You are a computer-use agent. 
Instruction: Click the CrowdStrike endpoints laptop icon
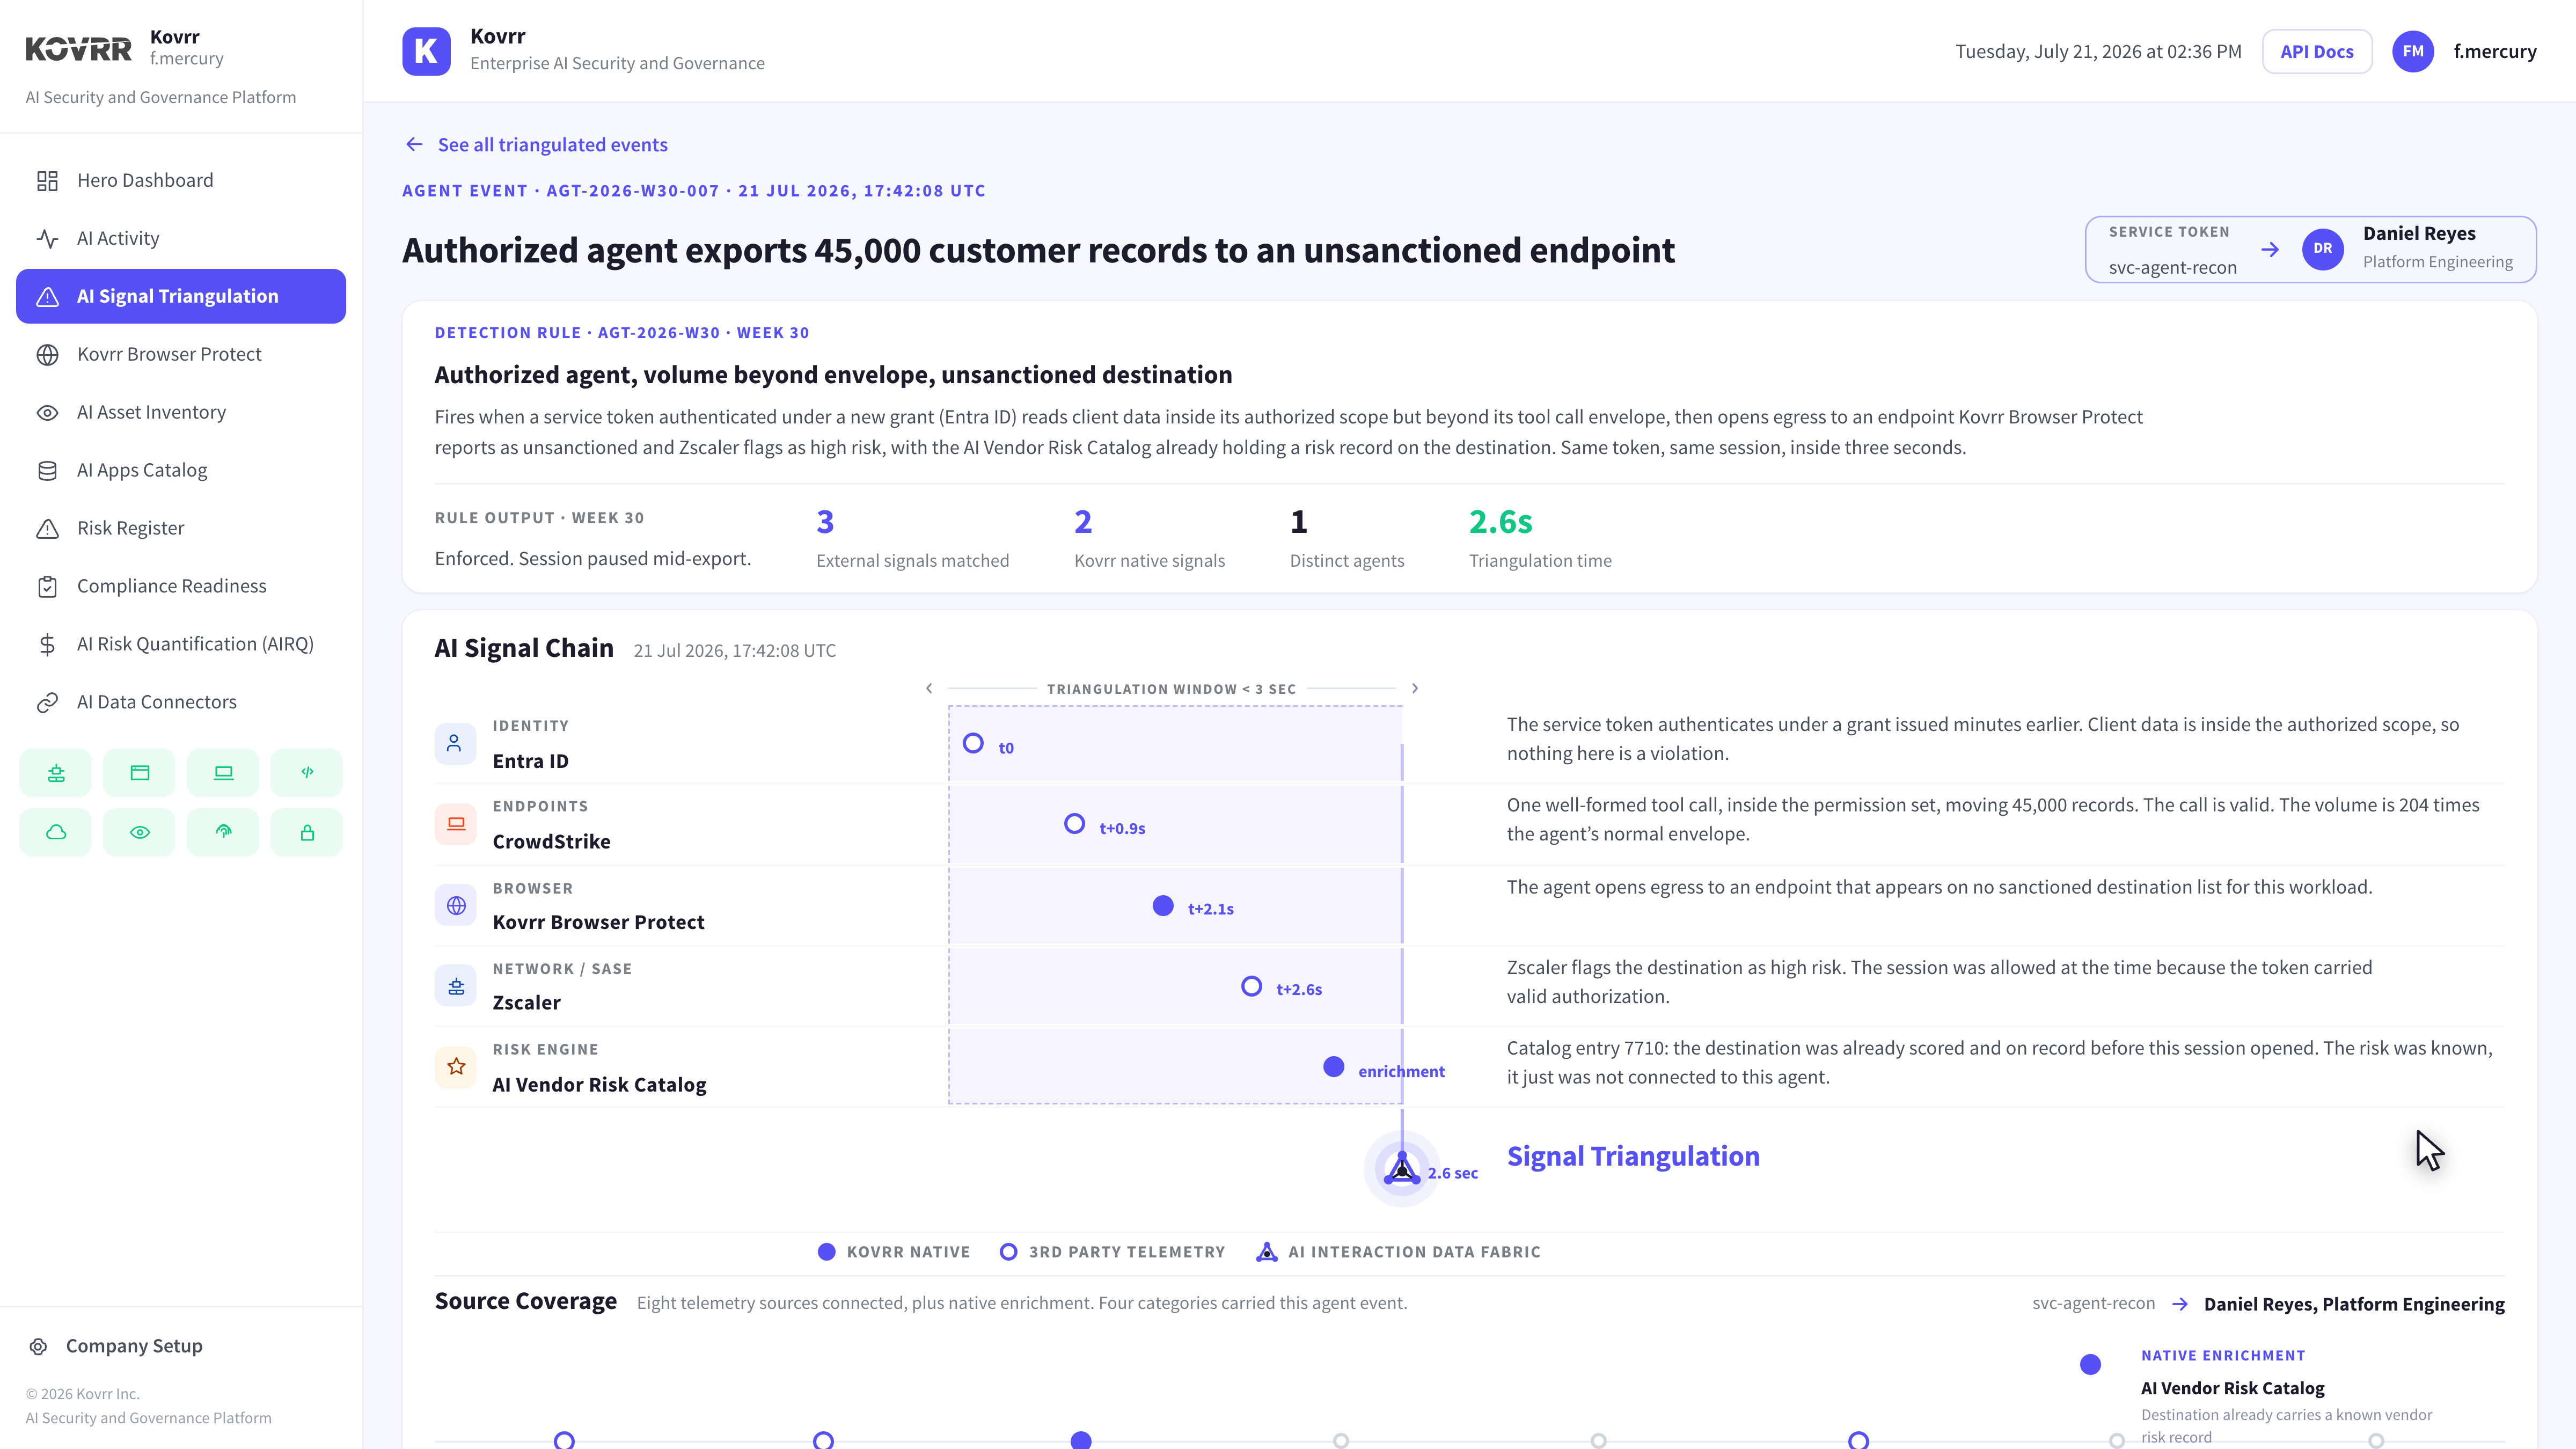[x=455, y=824]
